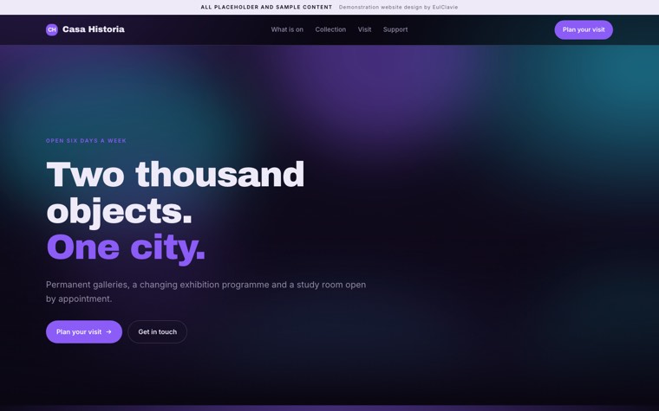Select Visit in the navigation
The image size is (659, 411).
click(364, 29)
